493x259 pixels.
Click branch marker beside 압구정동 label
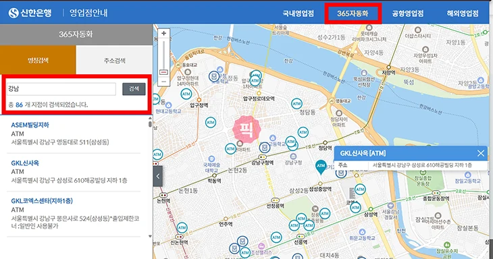pyautogui.click(x=215, y=76)
